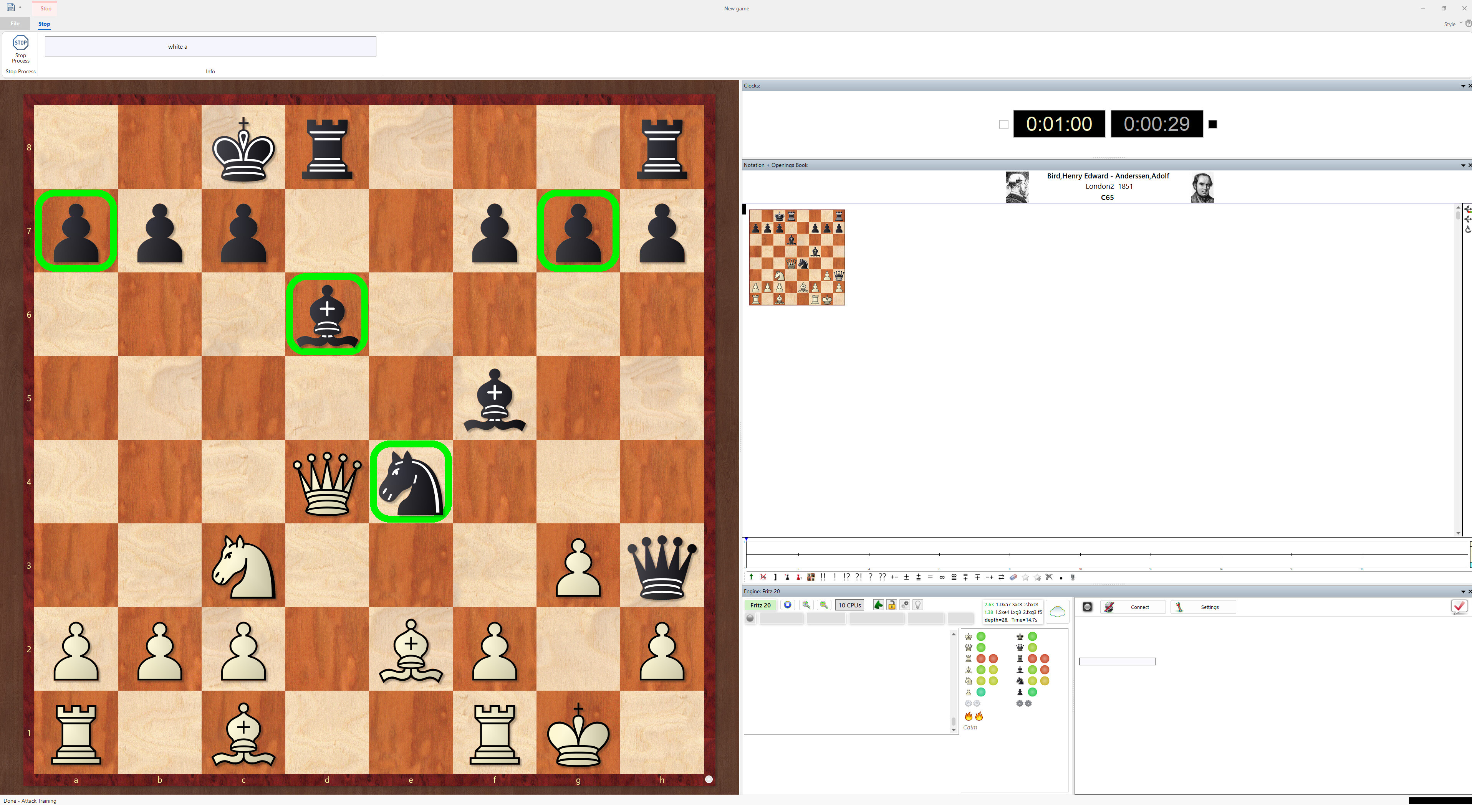The width and height of the screenshot is (1472, 805).
Task: Collapse the Clocks panel chevron
Action: (x=1461, y=86)
